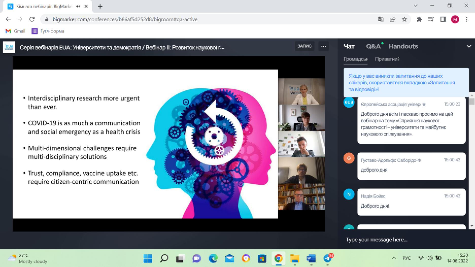Open File Explorer from the taskbar
Screen dimensions: 475x267
(x=295, y=259)
